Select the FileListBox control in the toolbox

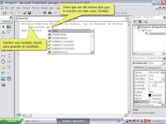pyautogui.click(x=9, y=67)
